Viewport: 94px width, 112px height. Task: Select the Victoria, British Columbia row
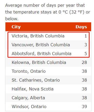48,36
